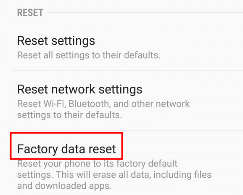Click the 'Reset Wi-Fi, Bluetooth' description line
The width and height of the screenshot is (243, 195).
[x=103, y=104]
